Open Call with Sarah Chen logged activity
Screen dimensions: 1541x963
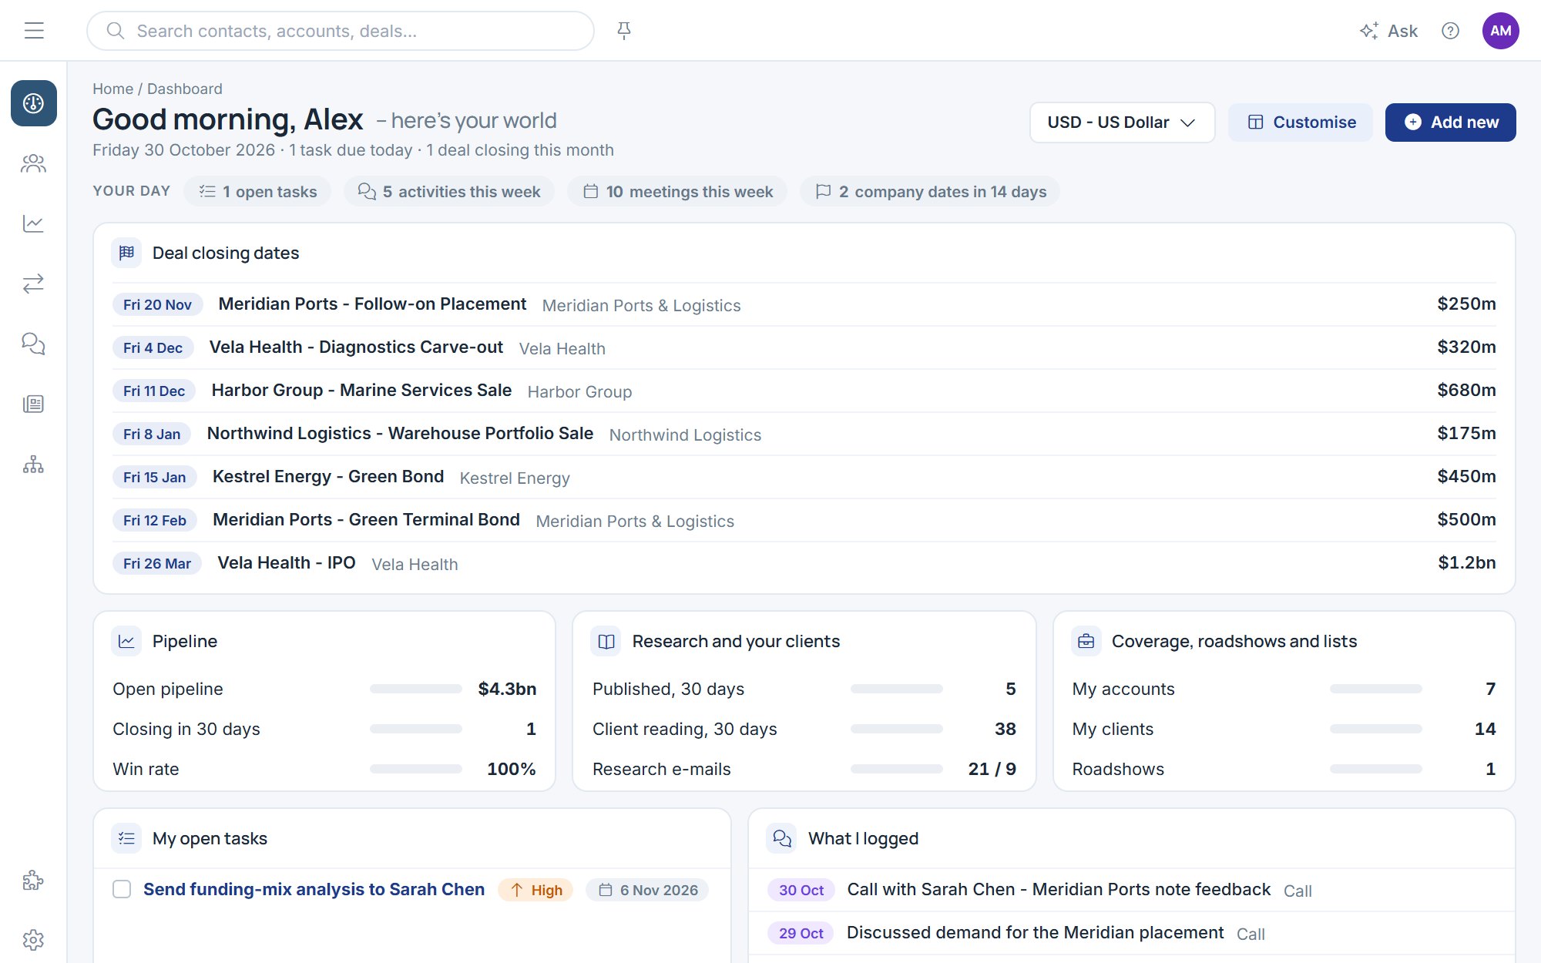coord(1132,890)
